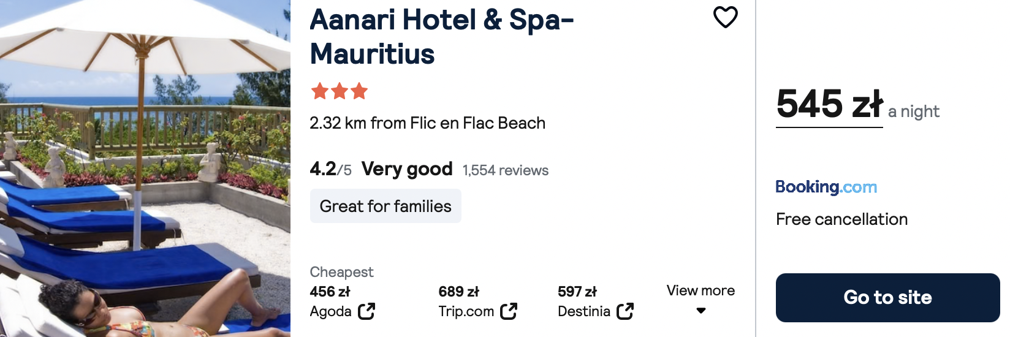
Task: Select the 456 zł Agoda price
Action: 330,292
